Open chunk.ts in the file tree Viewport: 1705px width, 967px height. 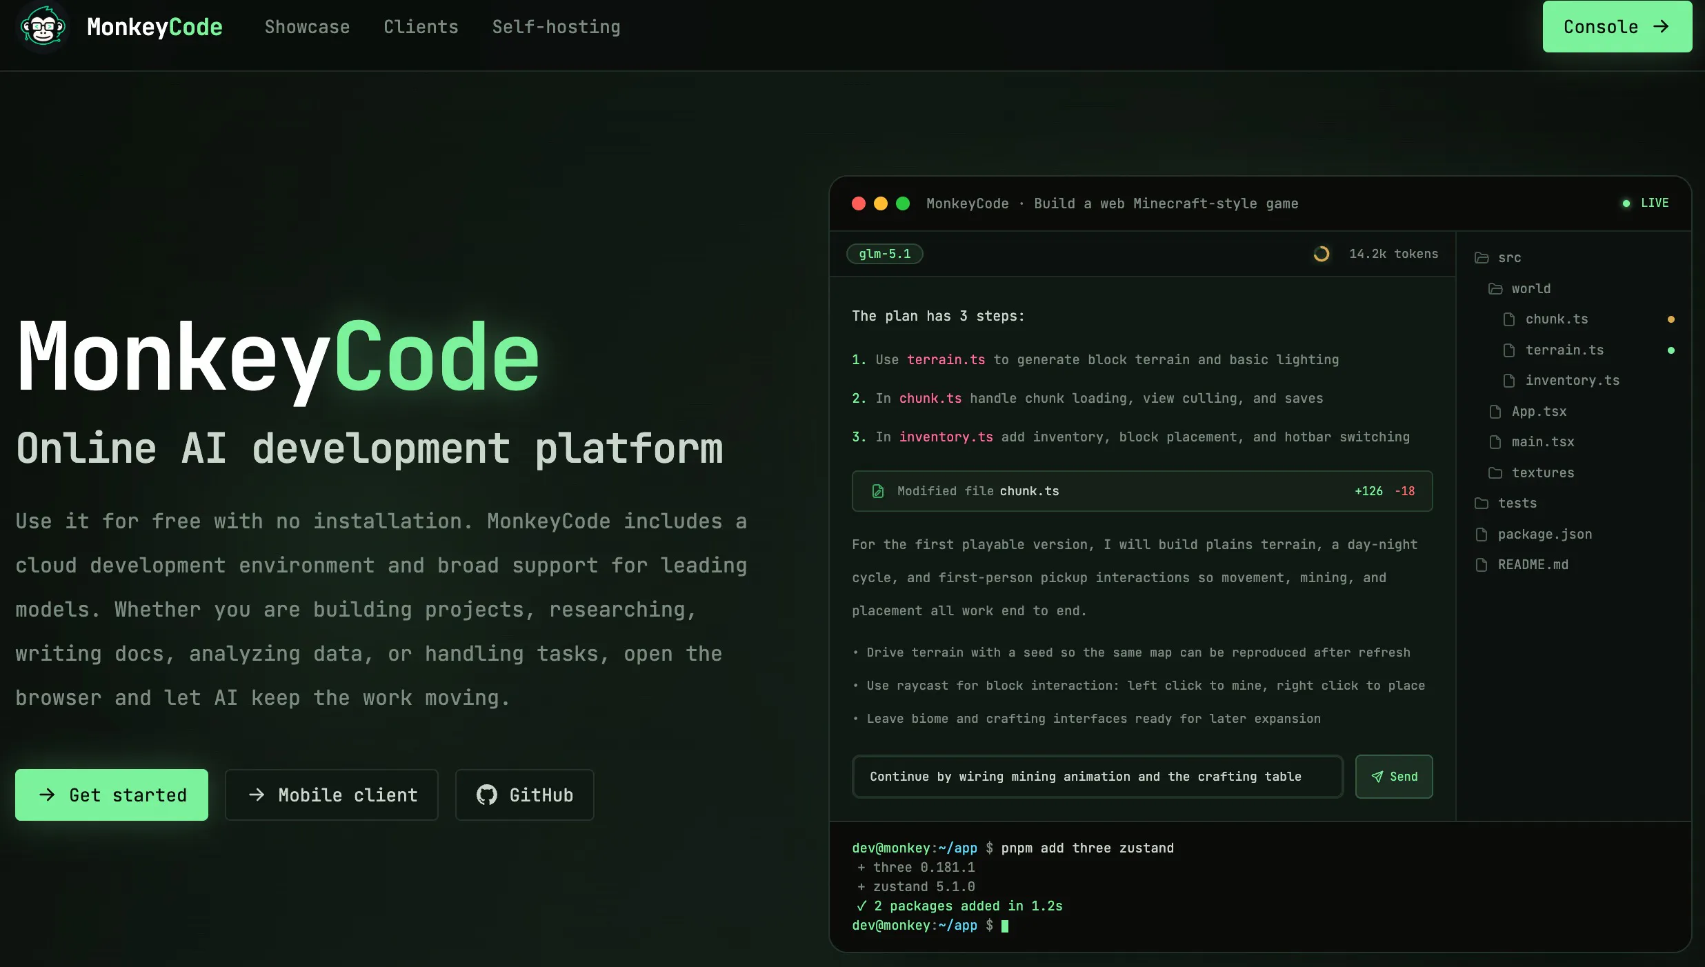(1556, 319)
